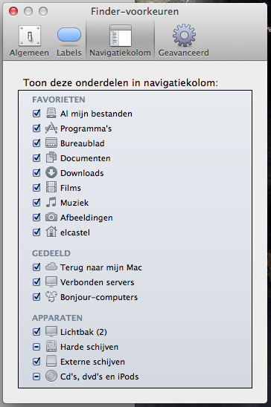271x407 pixels.
Task: Click the Terug naar mijn Mac cloud icon
Action: click(51, 267)
